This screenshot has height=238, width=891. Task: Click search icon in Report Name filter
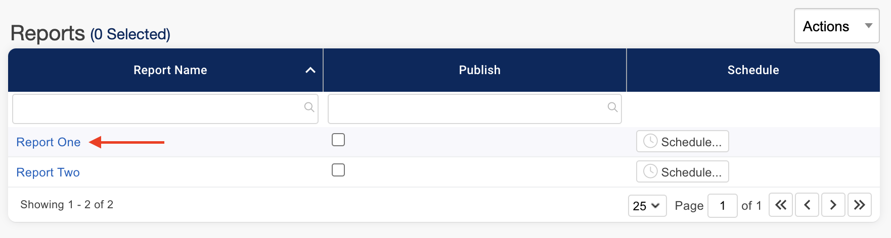(x=309, y=107)
